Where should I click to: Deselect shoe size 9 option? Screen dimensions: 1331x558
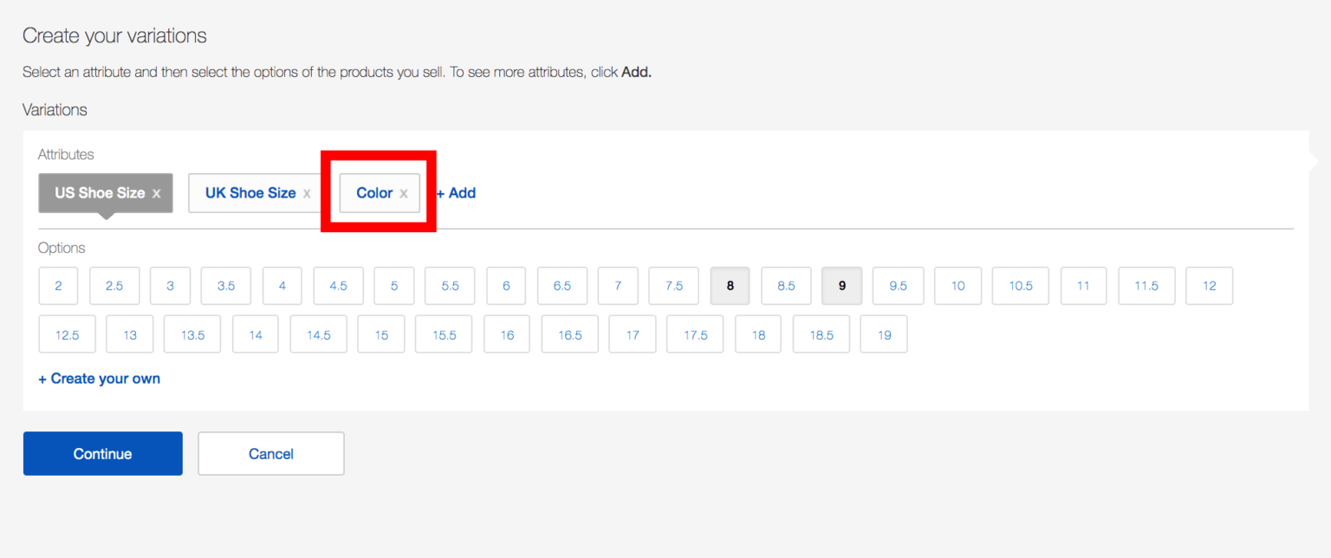(842, 286)
